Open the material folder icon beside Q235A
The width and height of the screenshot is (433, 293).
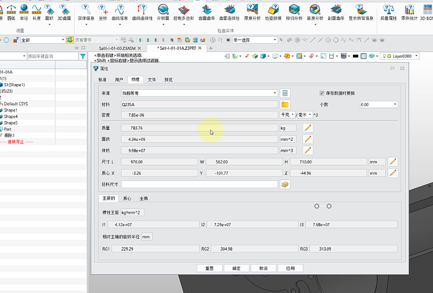point(285,104)
